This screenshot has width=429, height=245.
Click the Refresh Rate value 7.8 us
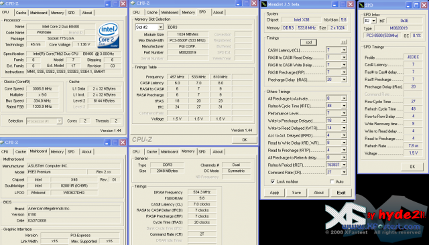click(x=413, y=145)
